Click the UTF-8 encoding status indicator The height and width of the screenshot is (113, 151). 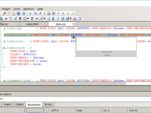pos(55,110)
